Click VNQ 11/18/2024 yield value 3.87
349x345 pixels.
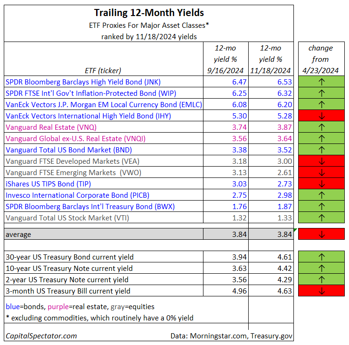[284, 127]
